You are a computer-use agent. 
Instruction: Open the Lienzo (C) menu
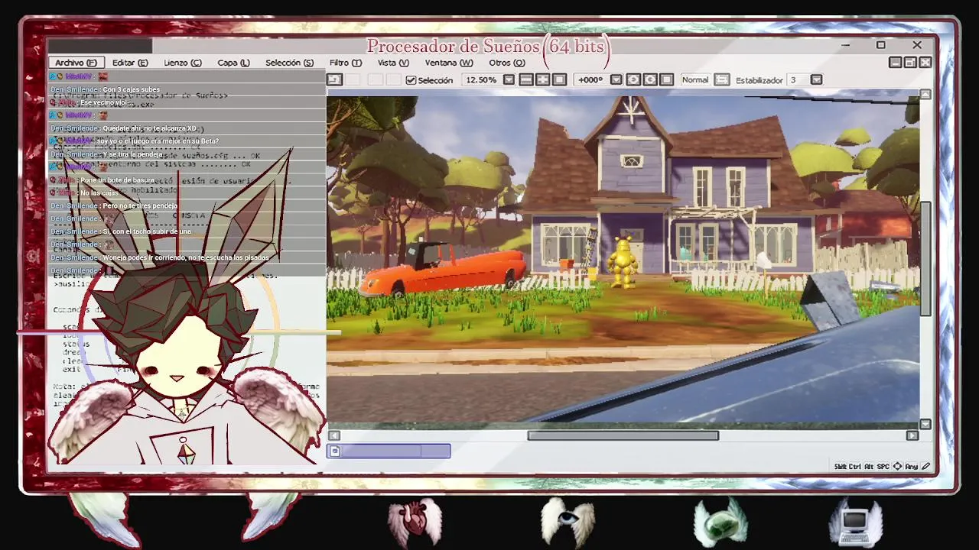(x=182, y=63)
